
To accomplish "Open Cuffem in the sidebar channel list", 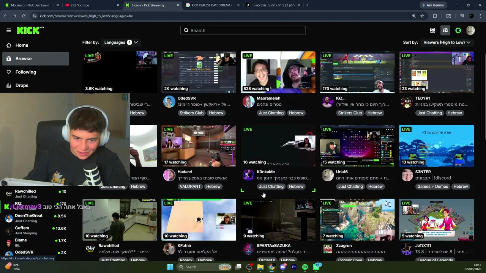I will pyautogui.click(x=35, y=230).
